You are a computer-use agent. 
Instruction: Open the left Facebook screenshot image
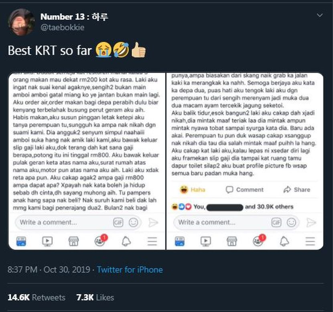click(x=87, y=161)
